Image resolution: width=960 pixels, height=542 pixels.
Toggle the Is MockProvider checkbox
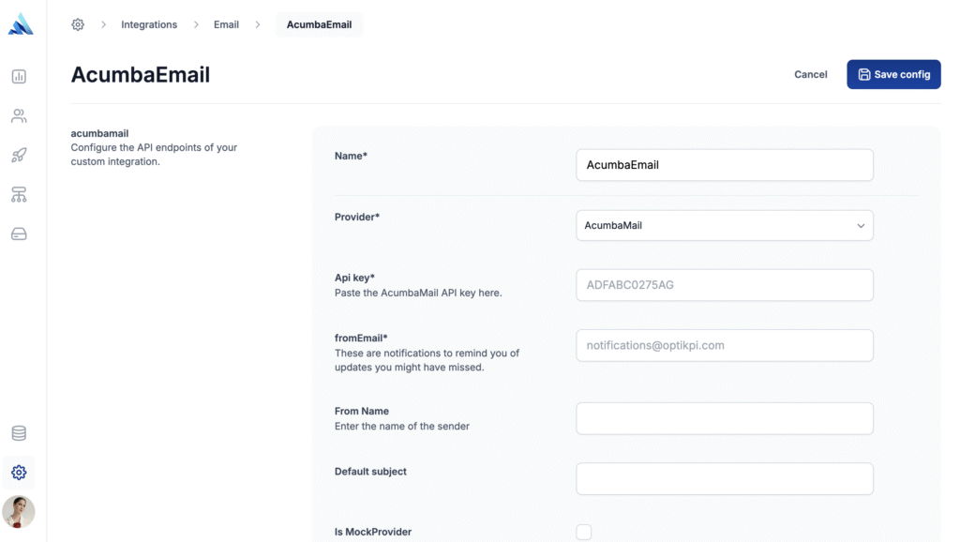click(583, 532)
